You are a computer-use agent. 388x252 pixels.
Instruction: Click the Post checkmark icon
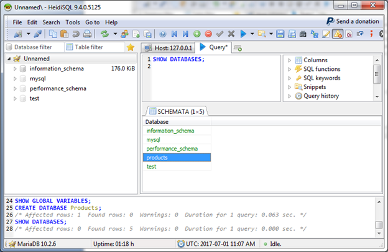click(219, 34)
